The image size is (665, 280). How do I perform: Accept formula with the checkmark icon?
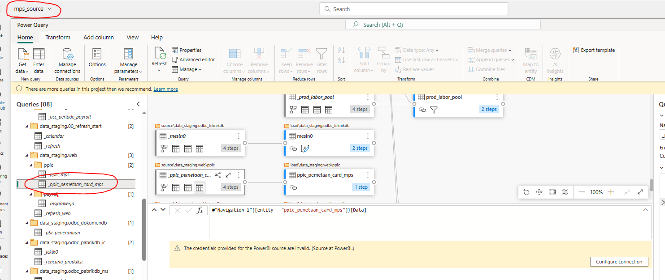(189, 210)
